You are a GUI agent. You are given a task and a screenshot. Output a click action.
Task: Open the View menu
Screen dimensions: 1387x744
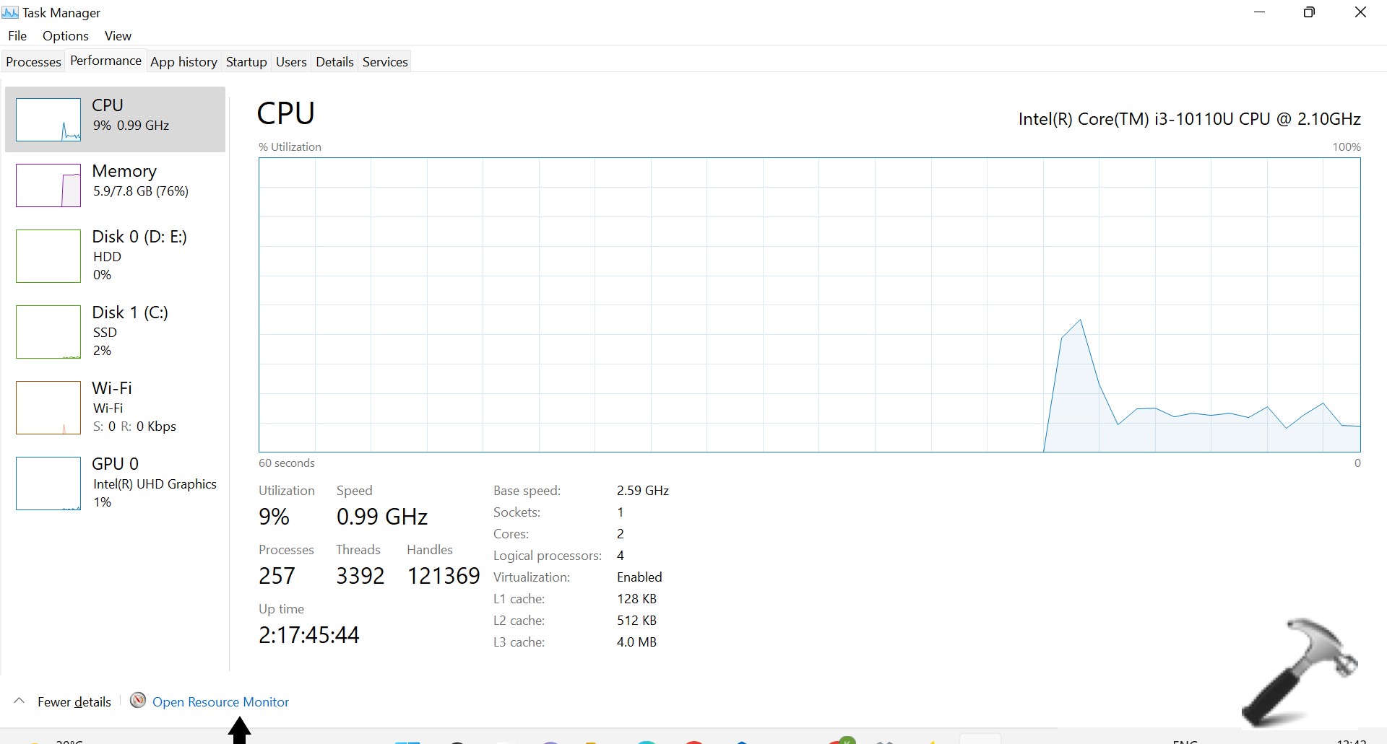click(x=118, y=36)
